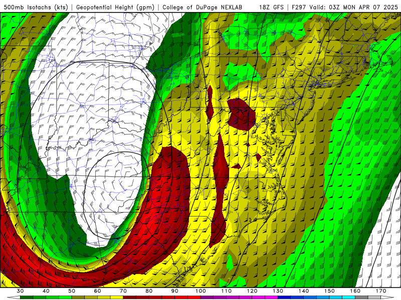The image size is (401, 300).
Task: Click the 150 label on the legend
Action: (330, 291)
